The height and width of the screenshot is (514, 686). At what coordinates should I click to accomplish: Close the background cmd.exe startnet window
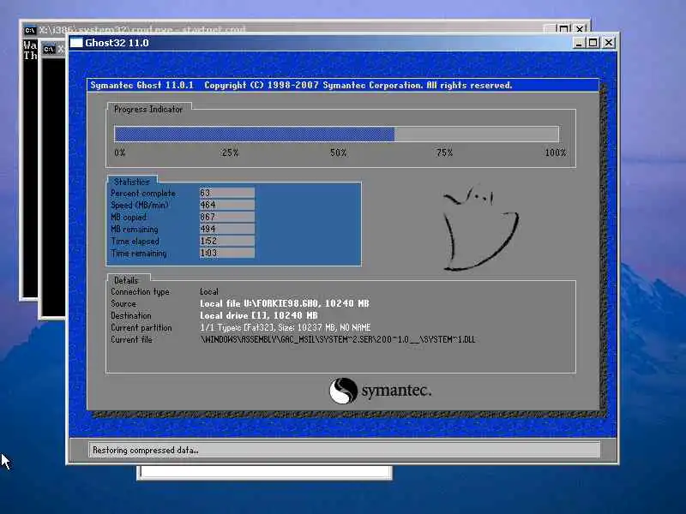pyautogui.click(x=580, y=29)
